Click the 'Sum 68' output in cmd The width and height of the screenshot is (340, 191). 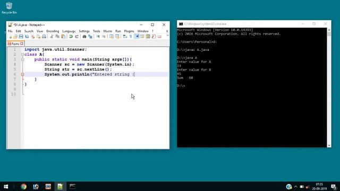185,78
